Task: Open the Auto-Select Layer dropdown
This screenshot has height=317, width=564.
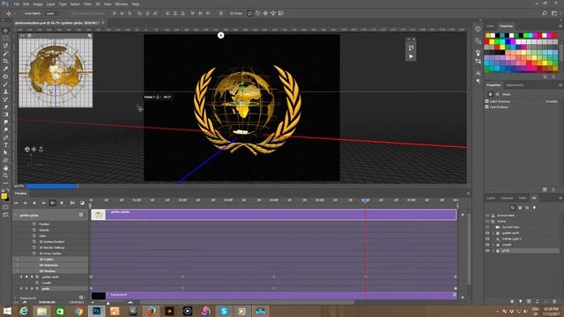Action: [53, 13]
